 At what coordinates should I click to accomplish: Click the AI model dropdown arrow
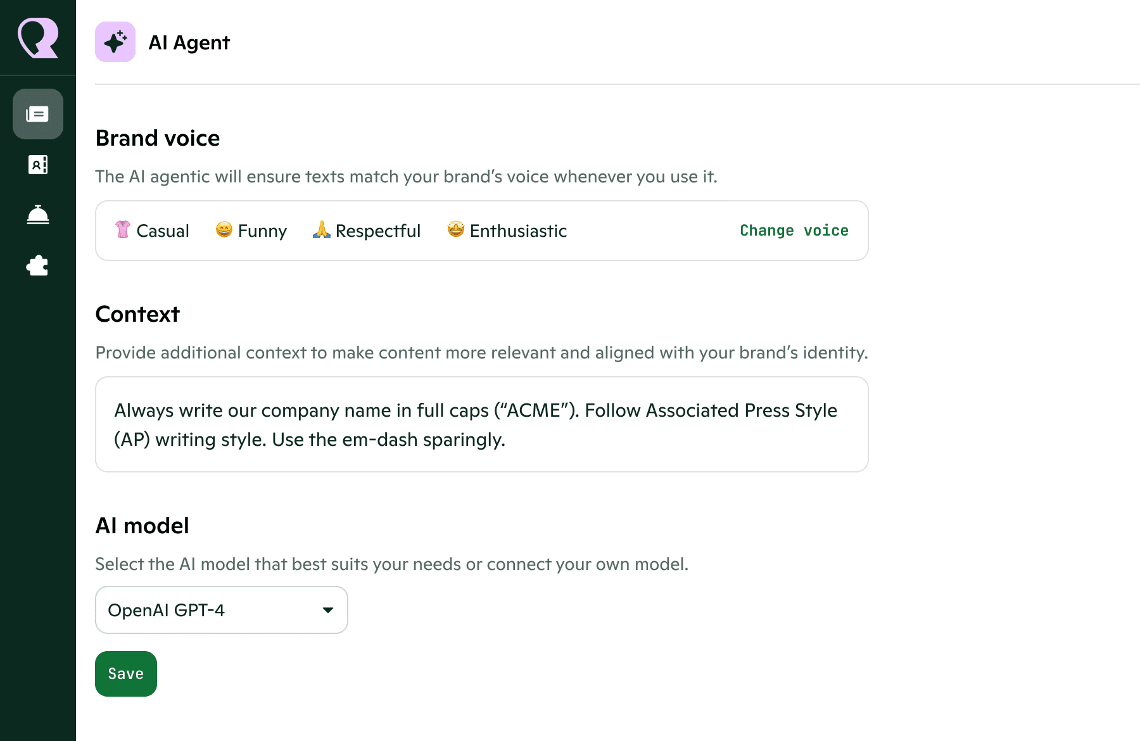(328, 610)
